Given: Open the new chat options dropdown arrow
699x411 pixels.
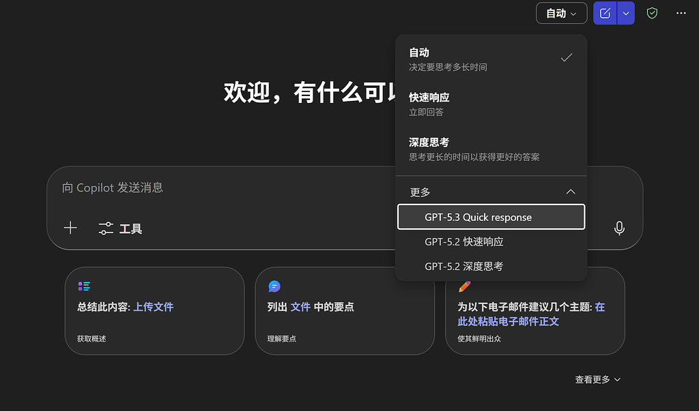Looking at the screenshot, I should tap(626, 14).
